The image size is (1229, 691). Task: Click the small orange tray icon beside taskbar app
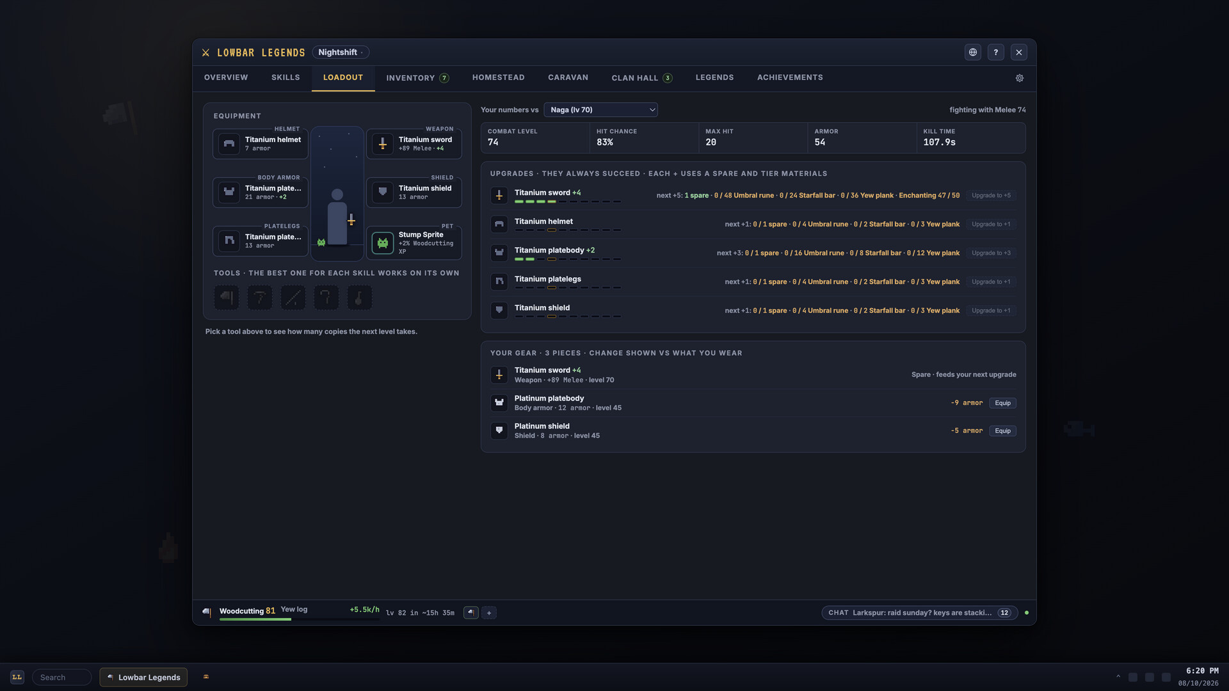coord(206,677)
